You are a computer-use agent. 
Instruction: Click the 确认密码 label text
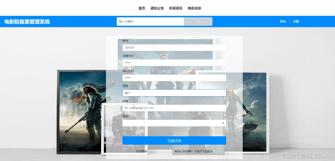[x=128, y=71]
